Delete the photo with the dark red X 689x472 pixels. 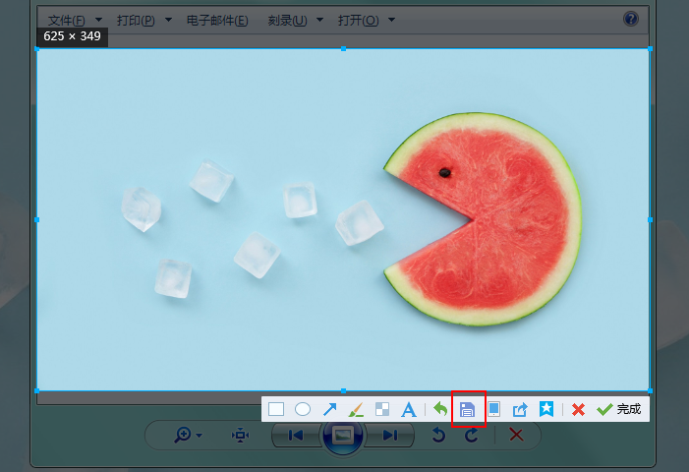click(516, 435)
